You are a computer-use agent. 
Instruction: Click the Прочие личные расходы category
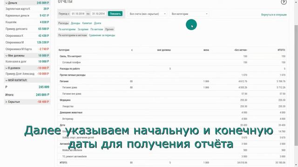73,75
